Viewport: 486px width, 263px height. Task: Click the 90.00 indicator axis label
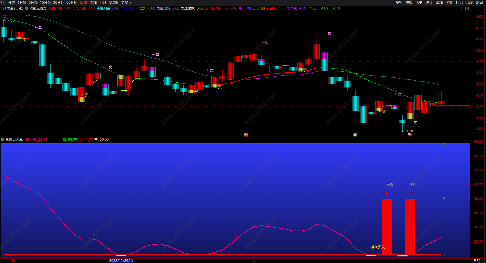pos(479,142)
